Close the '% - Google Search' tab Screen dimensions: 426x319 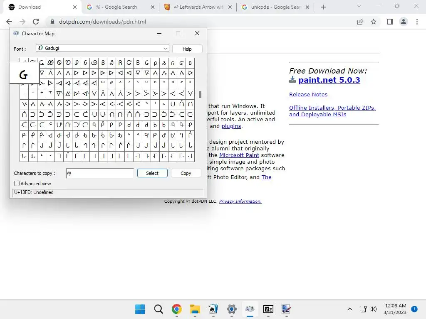coord(153,7)
